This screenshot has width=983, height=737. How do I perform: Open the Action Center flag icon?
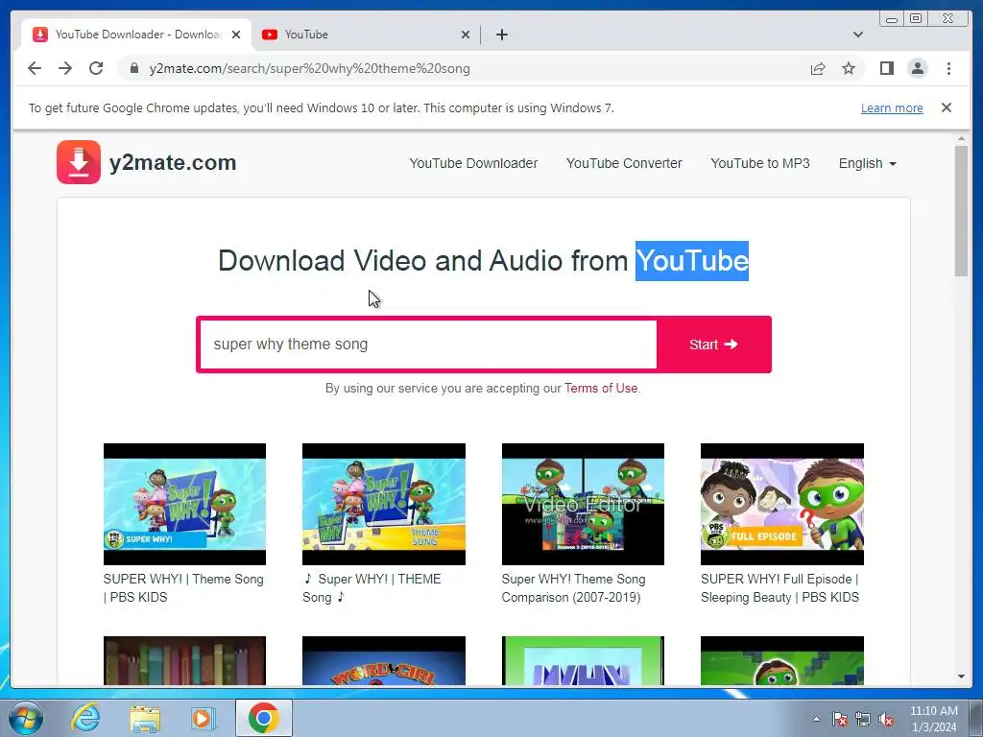[x=840, y=719]
